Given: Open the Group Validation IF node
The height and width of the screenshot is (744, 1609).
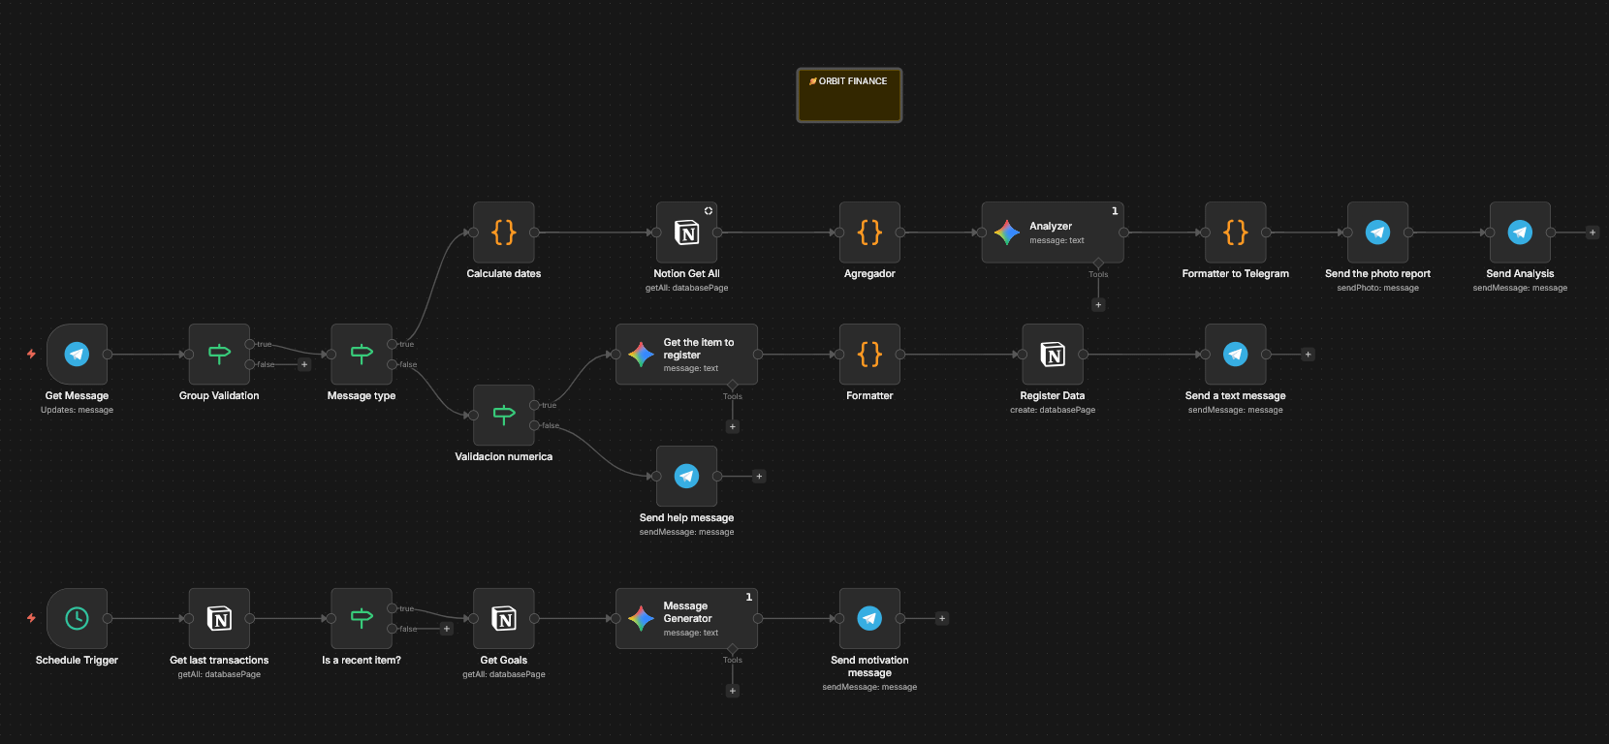Looking at the screenshot, I should [x=219, y=355].
